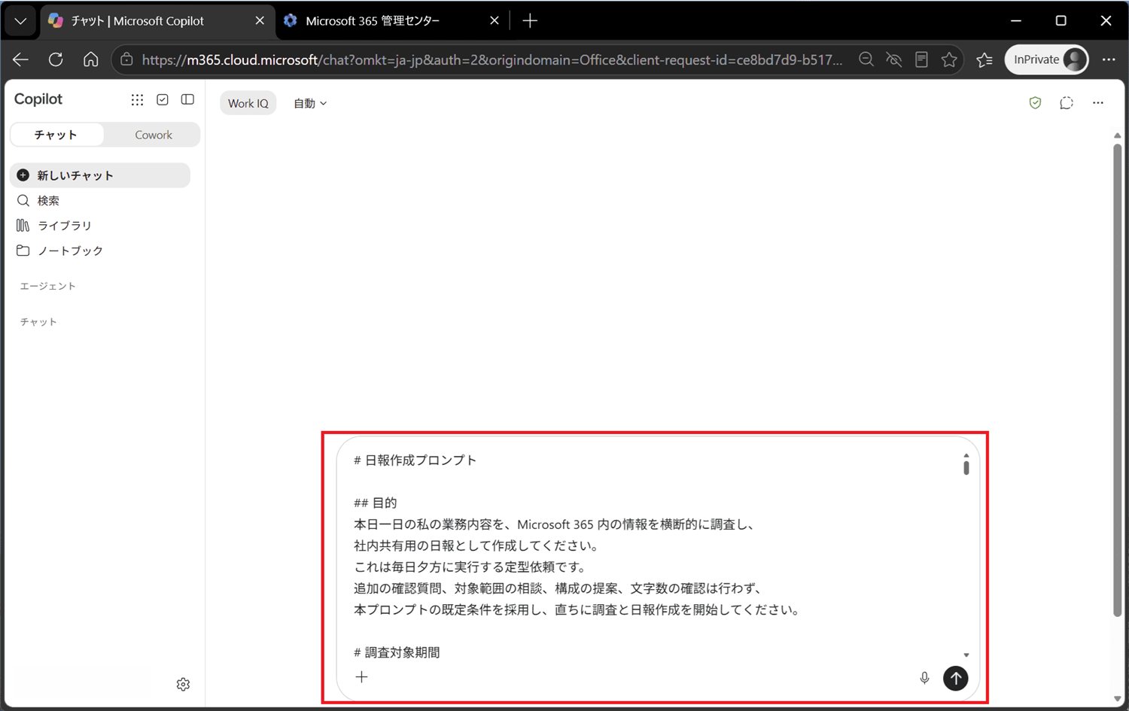Open the Copilot more options menu

coord(1098,103)
